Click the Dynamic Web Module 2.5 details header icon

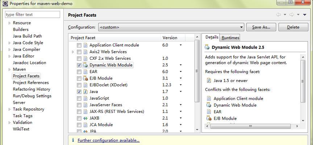(207, 47)
